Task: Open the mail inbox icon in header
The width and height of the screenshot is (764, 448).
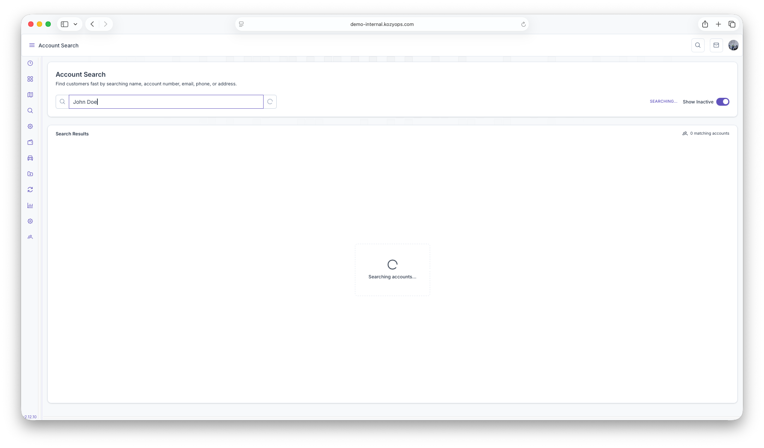Action: [716, 45]
